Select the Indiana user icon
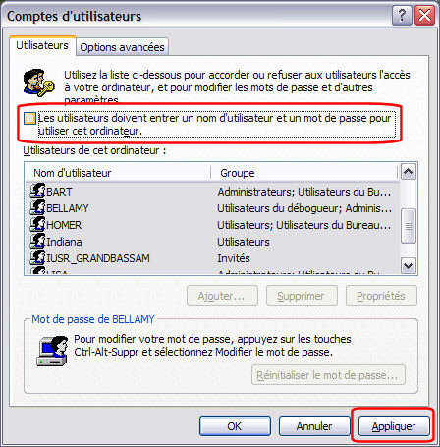This screenshot has width=440, height=447. (x=37, y=241)
